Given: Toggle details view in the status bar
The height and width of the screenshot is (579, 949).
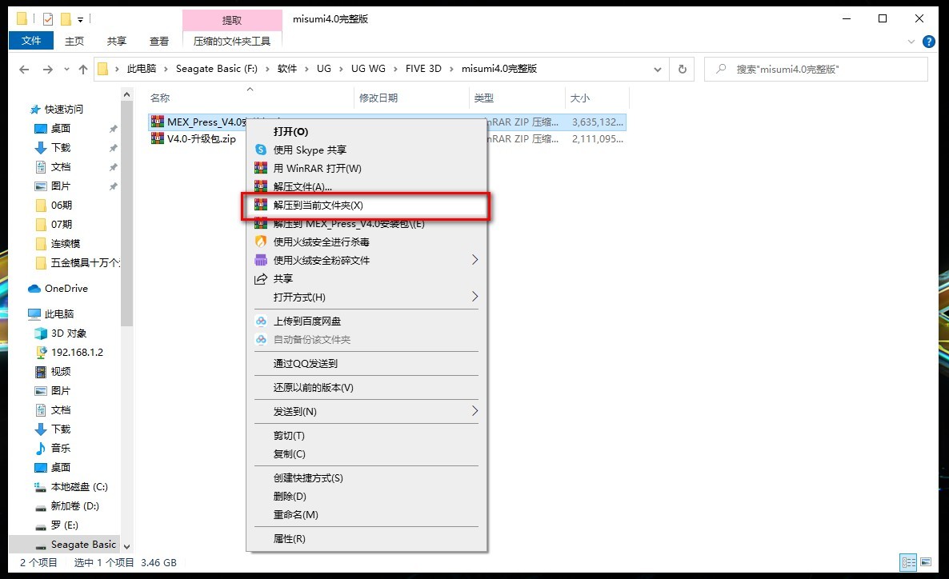Looking at the screenshot, I should 908,562.
